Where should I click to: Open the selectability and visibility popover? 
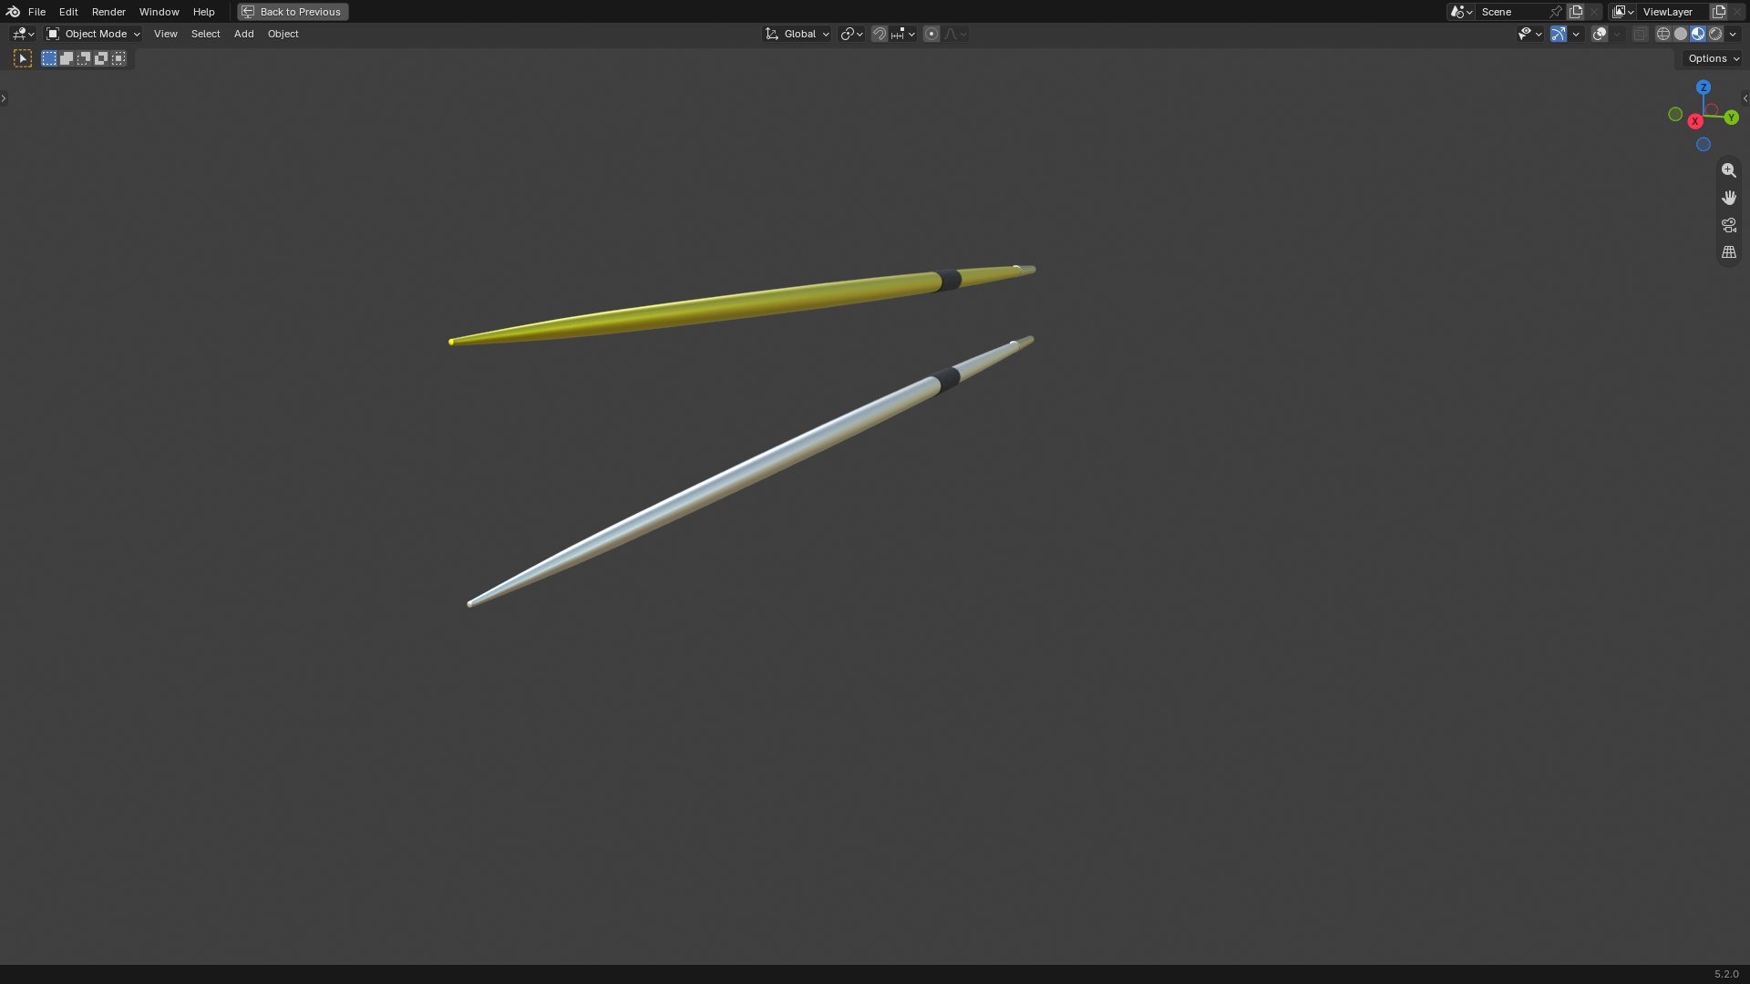[1529, 34]
